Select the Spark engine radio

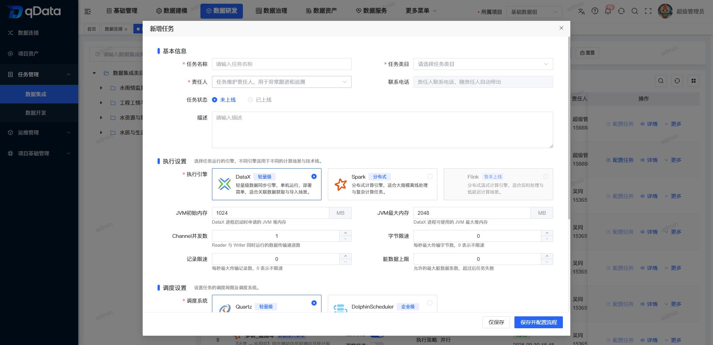tap(430, 176)
